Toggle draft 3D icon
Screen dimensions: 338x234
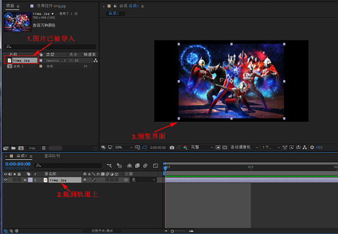(x=119, y=166)
